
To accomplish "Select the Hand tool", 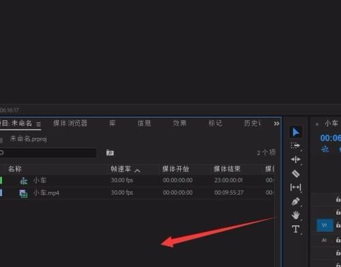I will [x=295, y=215].
